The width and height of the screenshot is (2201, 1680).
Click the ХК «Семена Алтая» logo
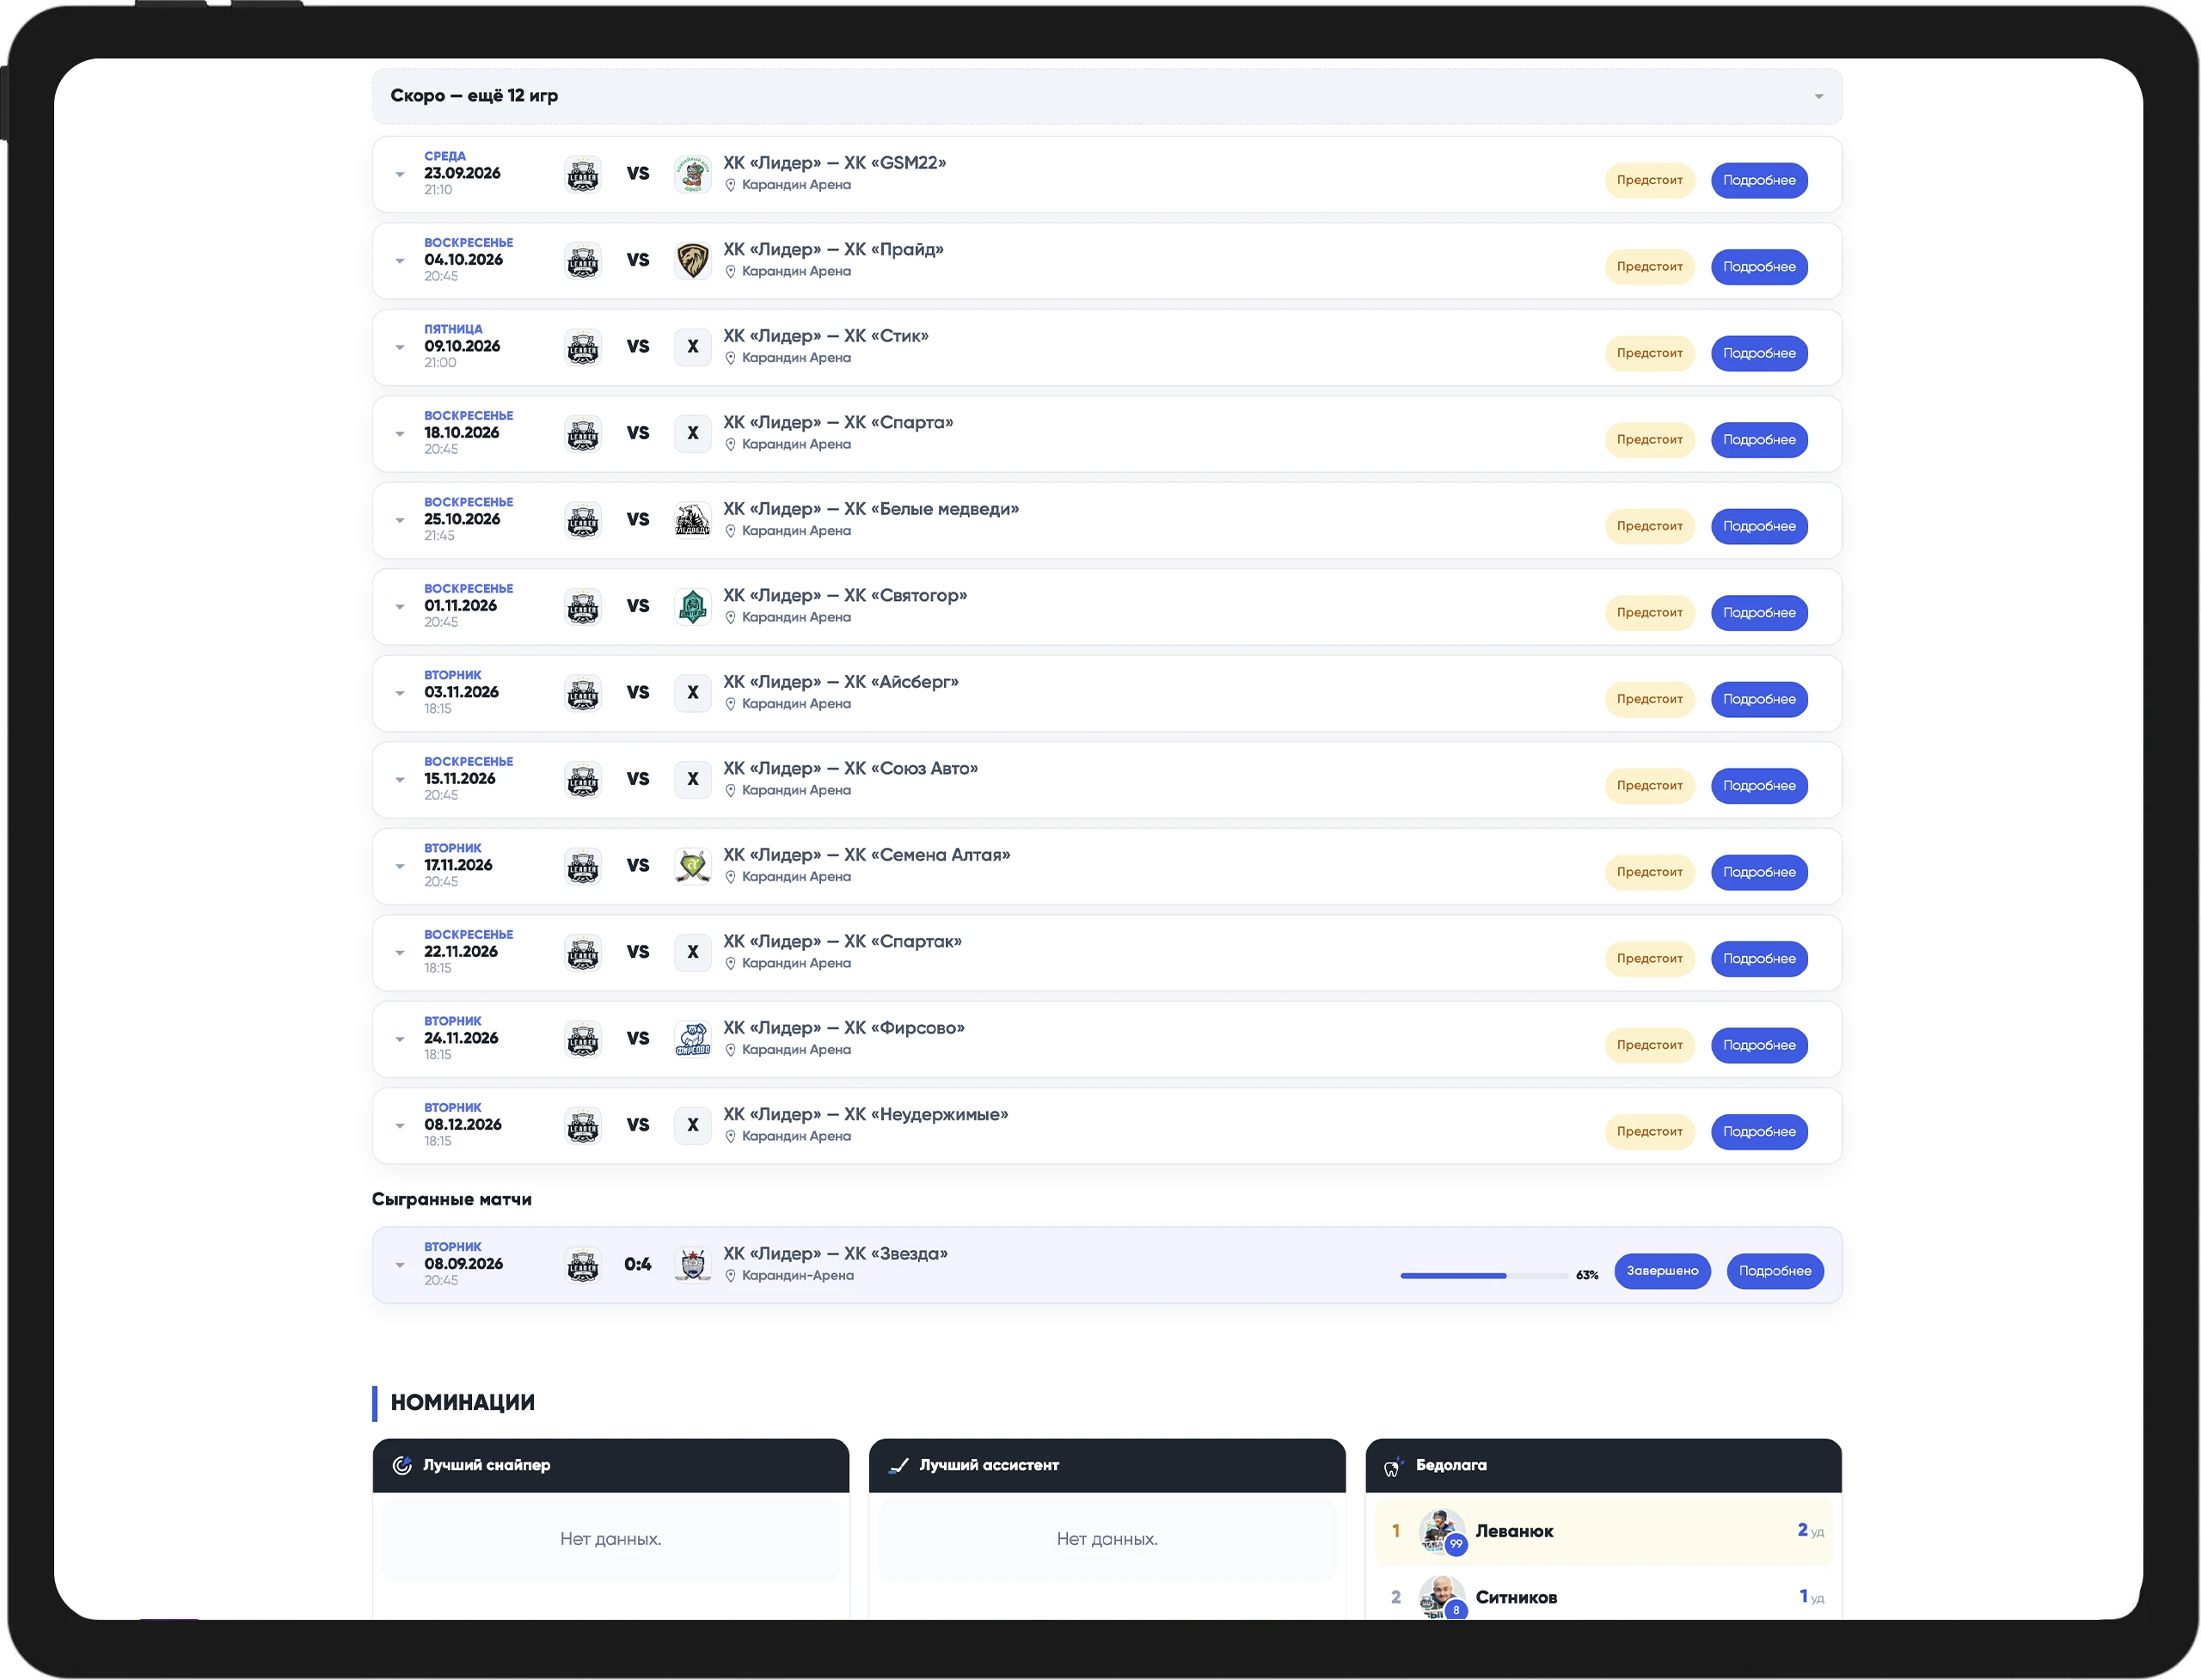tap(692, 866)
